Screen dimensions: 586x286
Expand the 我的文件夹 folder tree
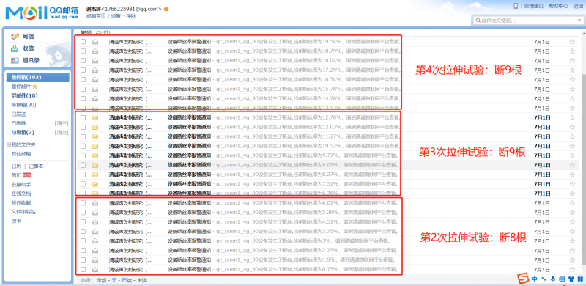click(9, 145)
